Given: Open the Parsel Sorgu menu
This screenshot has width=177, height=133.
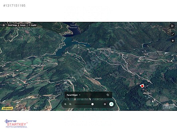Looking at the screenshot, I should point(12,25).
